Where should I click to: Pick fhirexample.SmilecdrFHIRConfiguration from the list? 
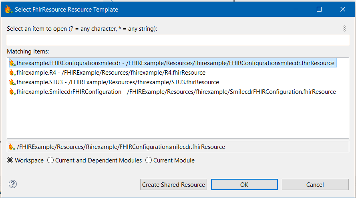[x=176, y=92]
